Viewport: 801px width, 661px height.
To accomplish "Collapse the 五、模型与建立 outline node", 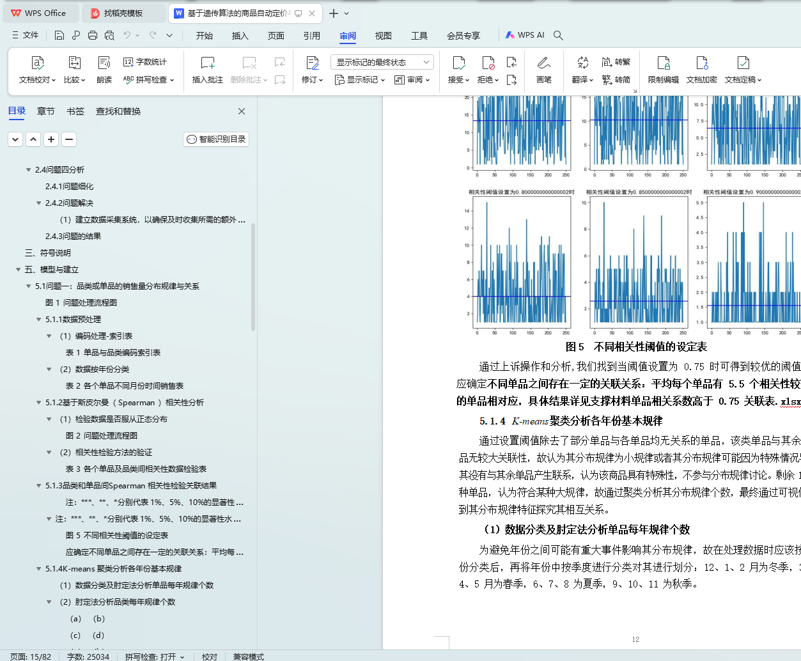I will pos(18,270).
